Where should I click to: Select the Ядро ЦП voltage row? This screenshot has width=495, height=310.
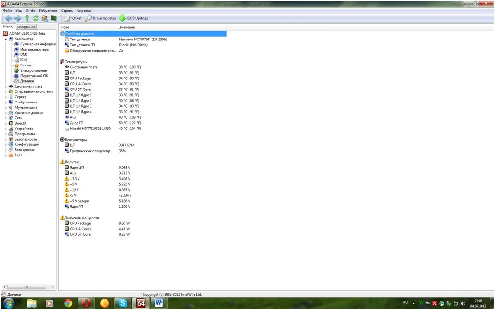(x=143, y=168)
